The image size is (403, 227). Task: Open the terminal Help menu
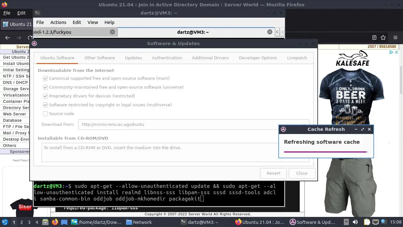click(109, 22)
